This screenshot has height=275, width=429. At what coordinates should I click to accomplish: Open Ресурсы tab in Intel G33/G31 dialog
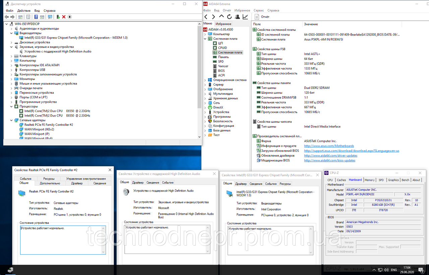pyautogui.click(x=285, y=184)
